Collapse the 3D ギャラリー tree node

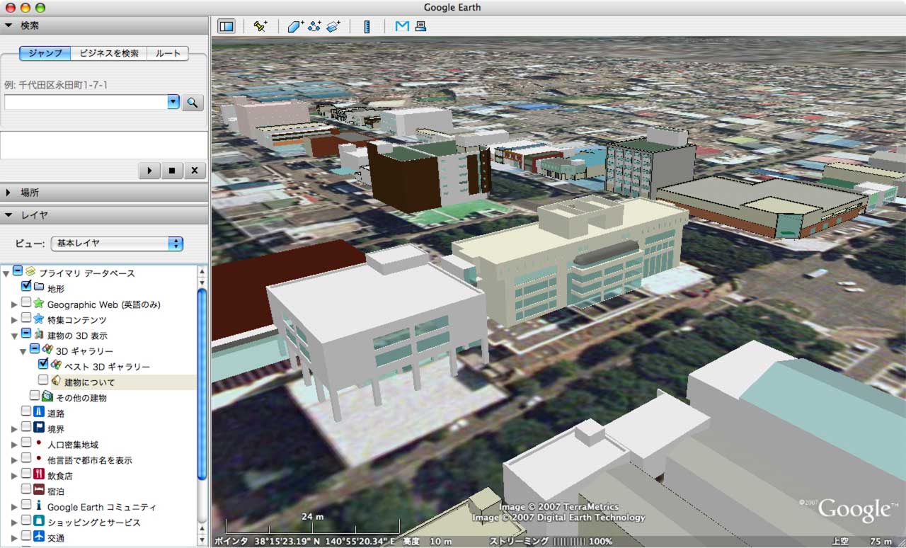click(23, 351)
